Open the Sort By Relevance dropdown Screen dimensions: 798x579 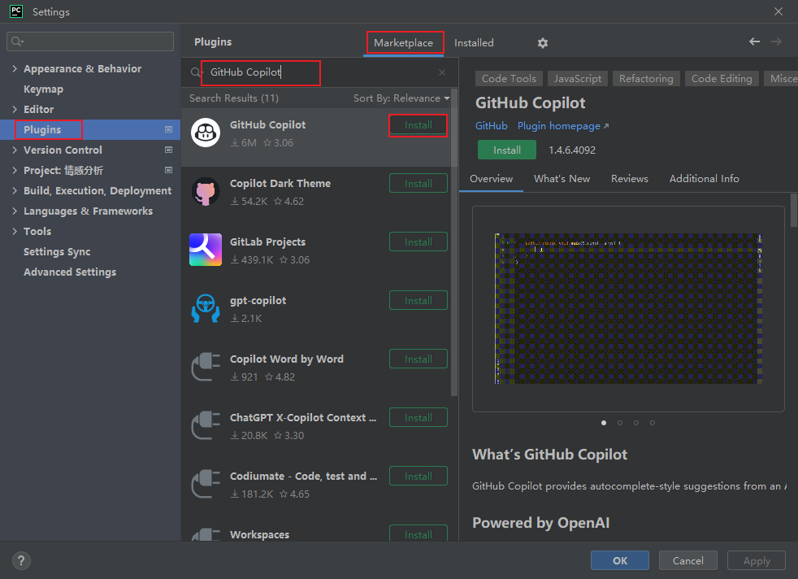click(401, 98)
